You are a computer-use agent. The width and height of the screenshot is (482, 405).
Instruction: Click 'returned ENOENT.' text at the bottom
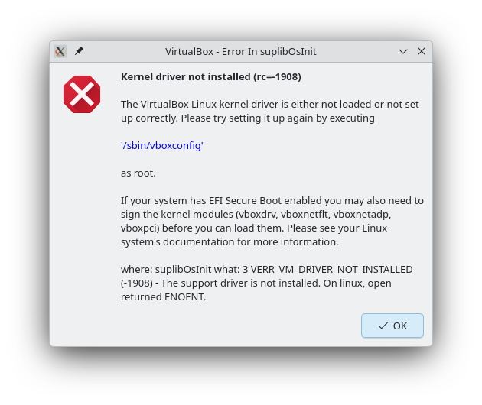164,296
